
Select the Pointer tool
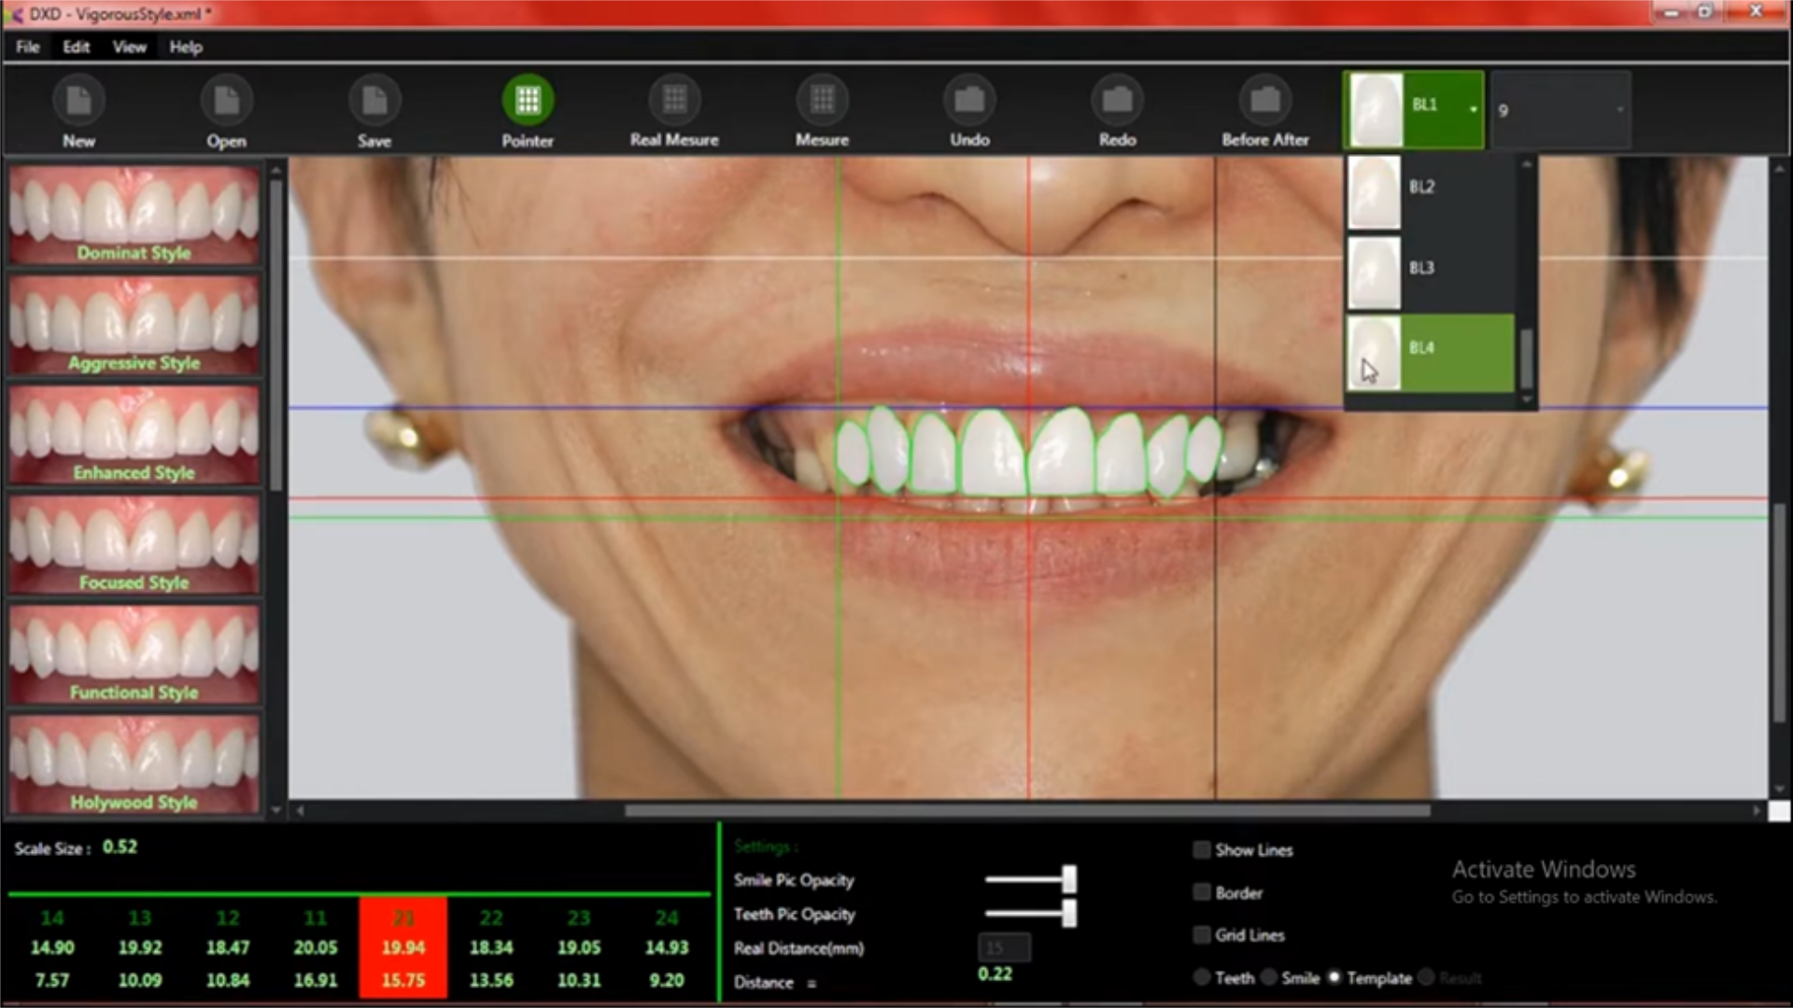coord(528,101)
